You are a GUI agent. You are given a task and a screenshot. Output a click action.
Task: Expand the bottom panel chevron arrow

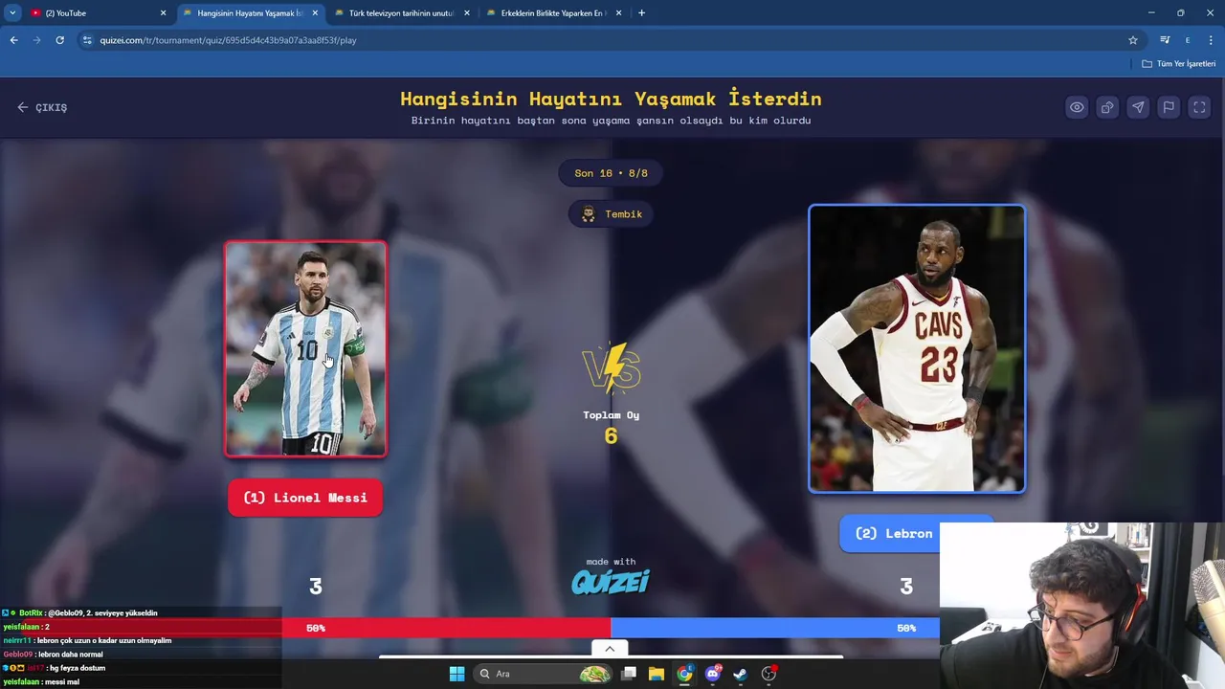tap(610, 649)
